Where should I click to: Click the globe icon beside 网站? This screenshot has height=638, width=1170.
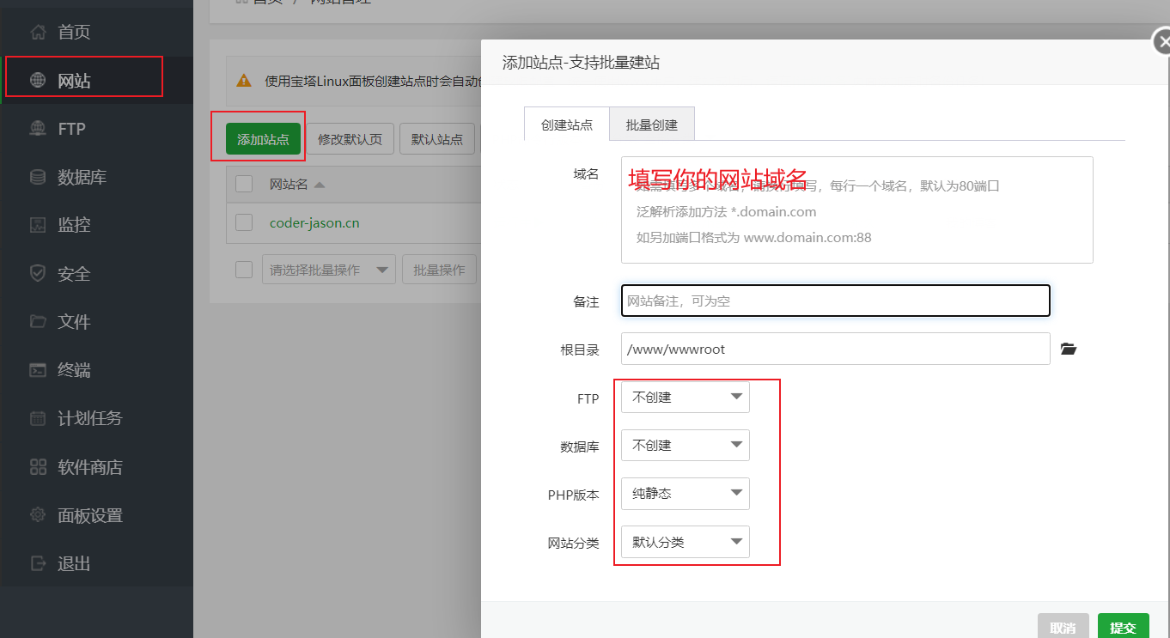coord(38,81)
